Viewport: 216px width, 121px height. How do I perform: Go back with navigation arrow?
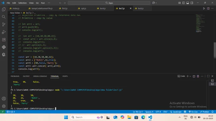pos(60,3)
